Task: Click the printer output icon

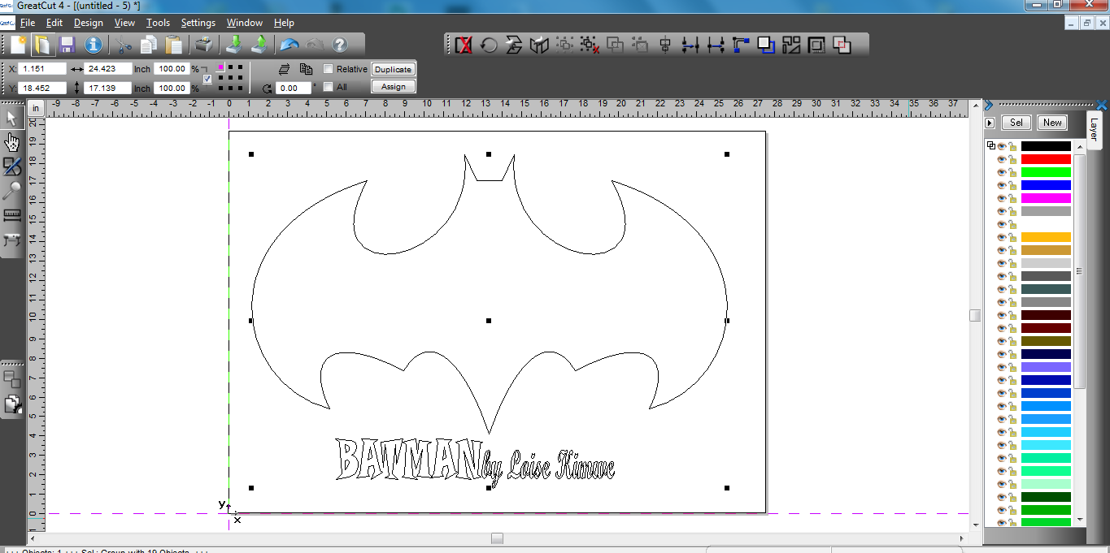Action: coord(203,45)
